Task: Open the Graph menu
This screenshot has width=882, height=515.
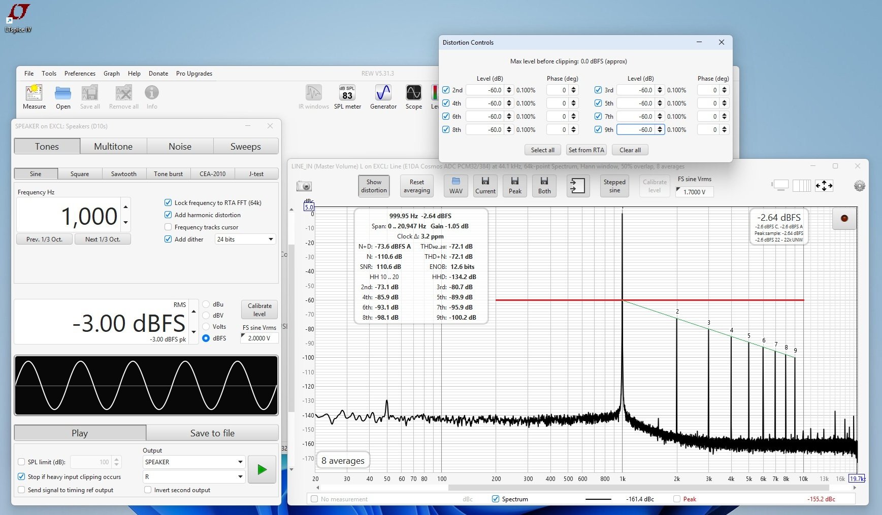Action: 112,73
